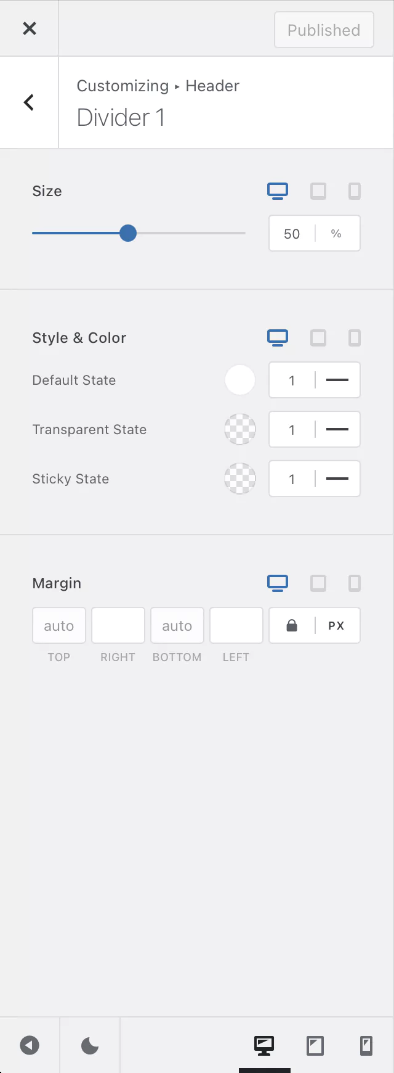Switch preview to mobile in footer

[366, 1046]
